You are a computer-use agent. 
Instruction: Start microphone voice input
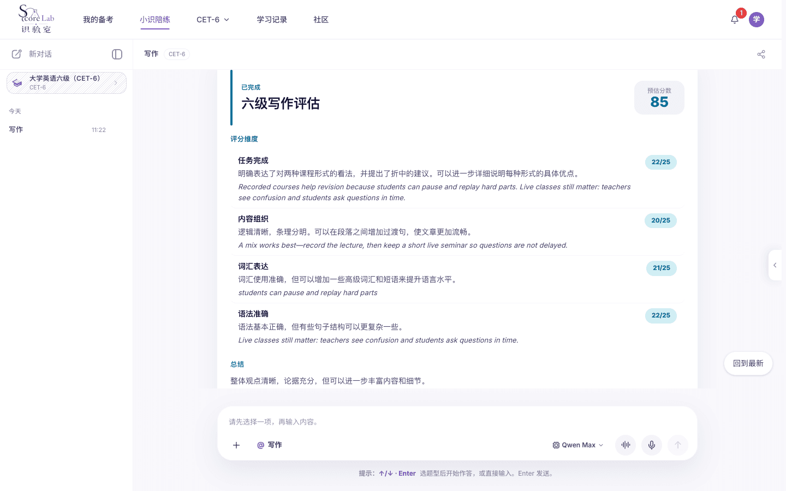pos(652,445)
